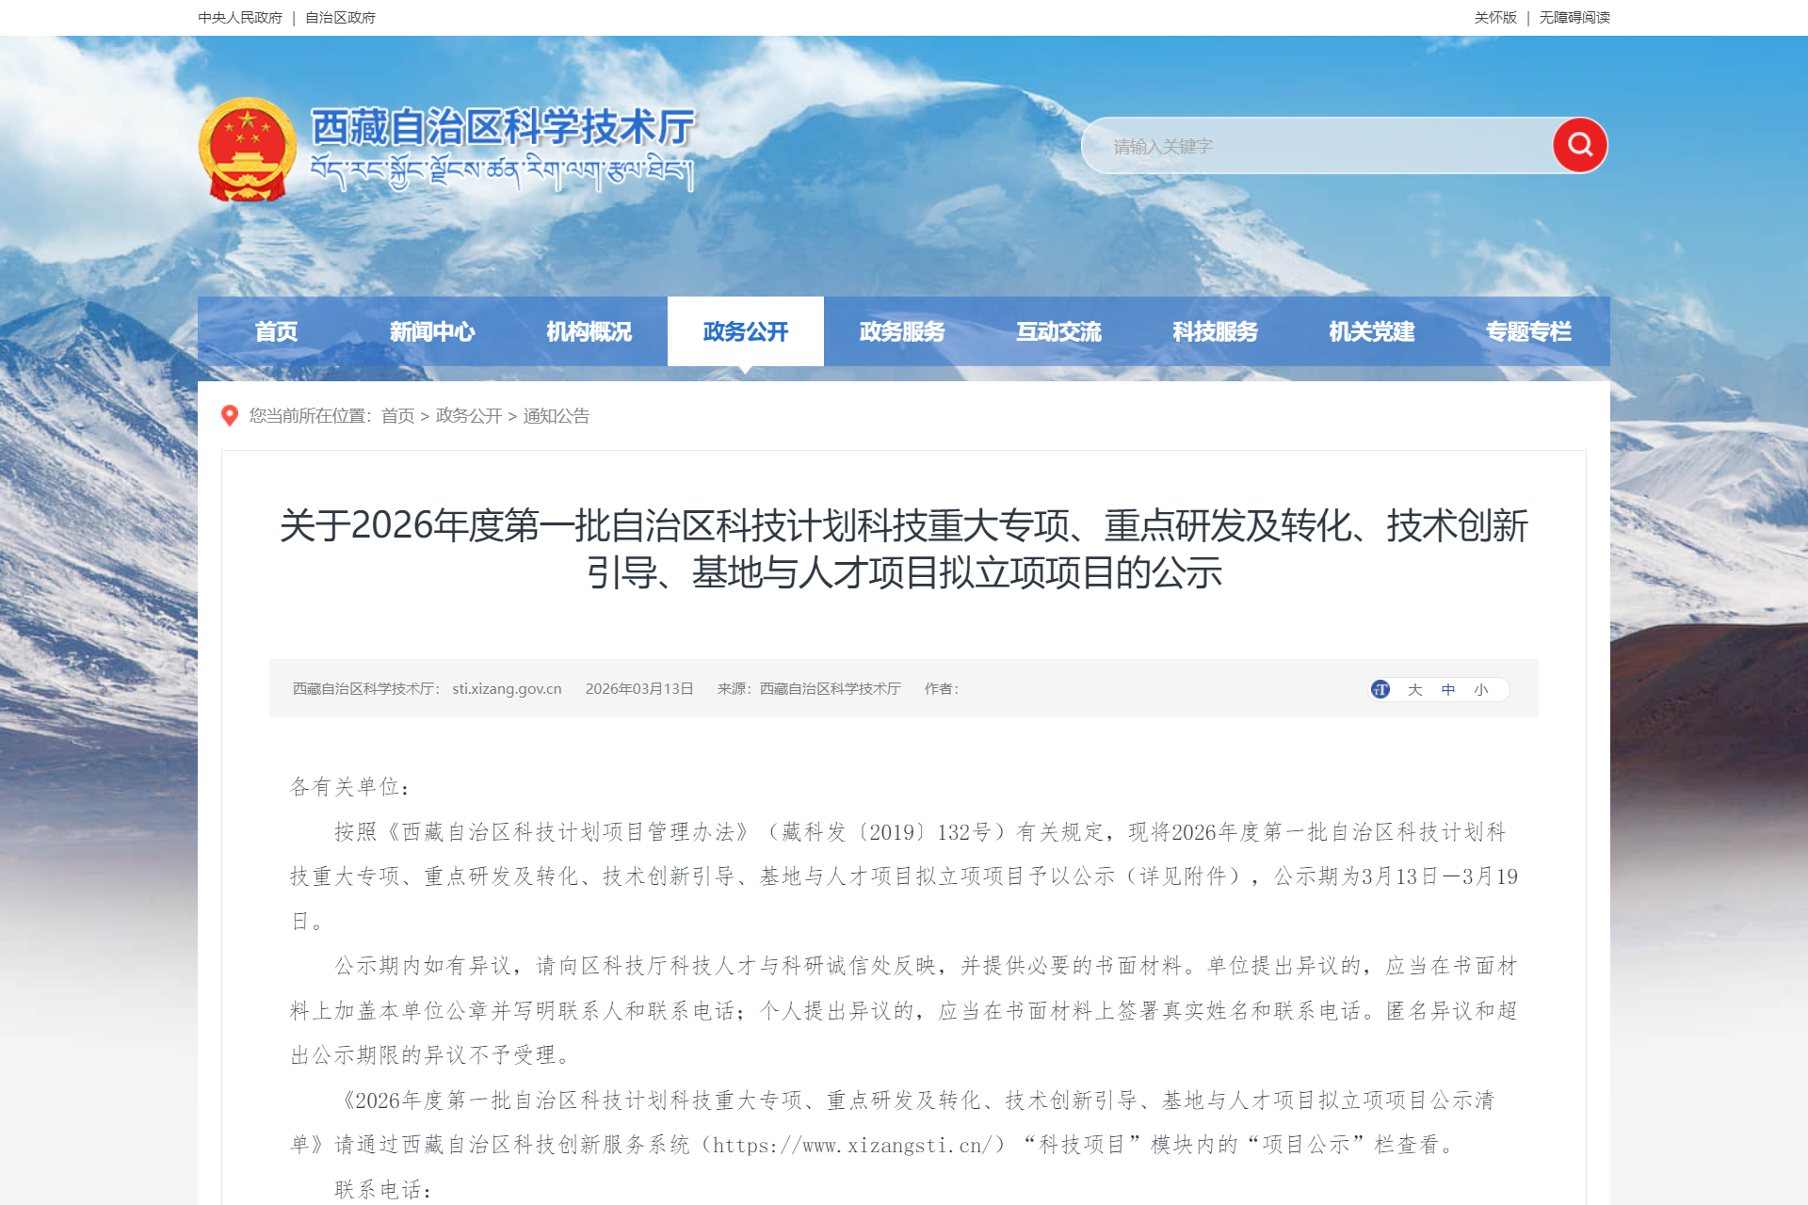Open the 首页 navigation tab
Image resolution: width=1808 pixels, height=1205 pixels.
(x=276, y=331)
